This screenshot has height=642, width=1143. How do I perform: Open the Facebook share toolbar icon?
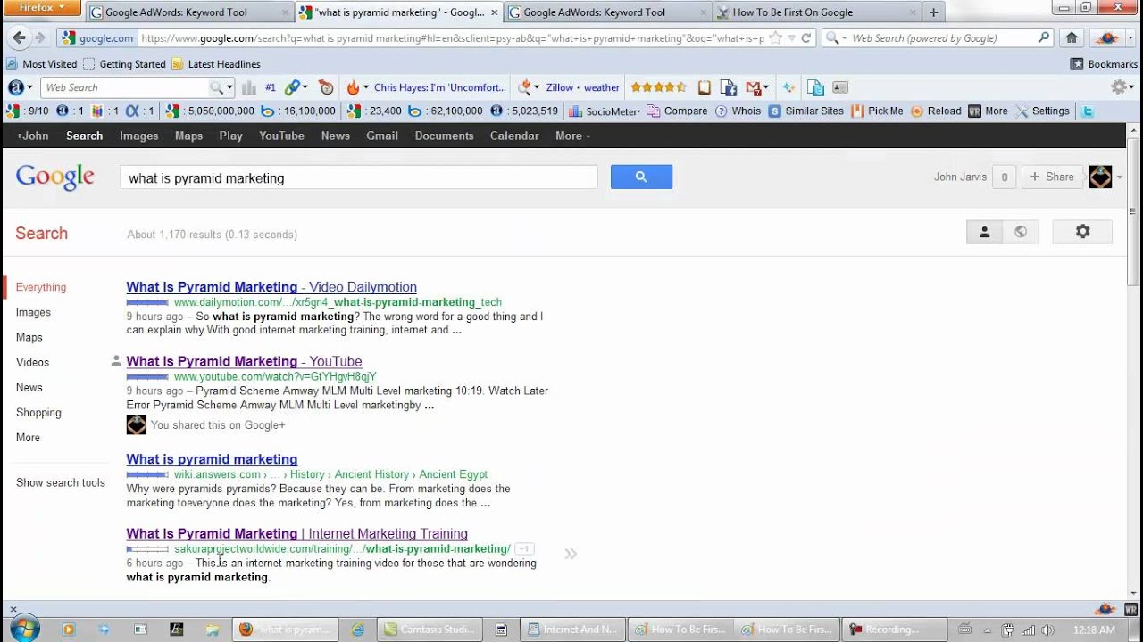click(728, 87)
